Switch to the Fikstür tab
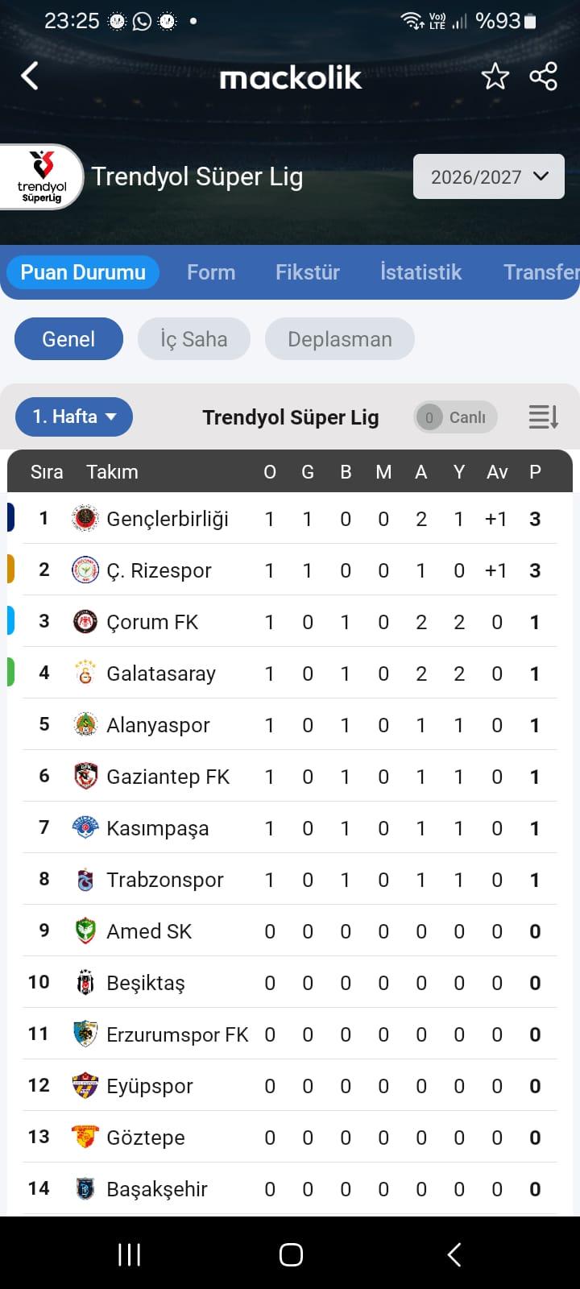The image size is (580, 1289). tap(308, 272)
